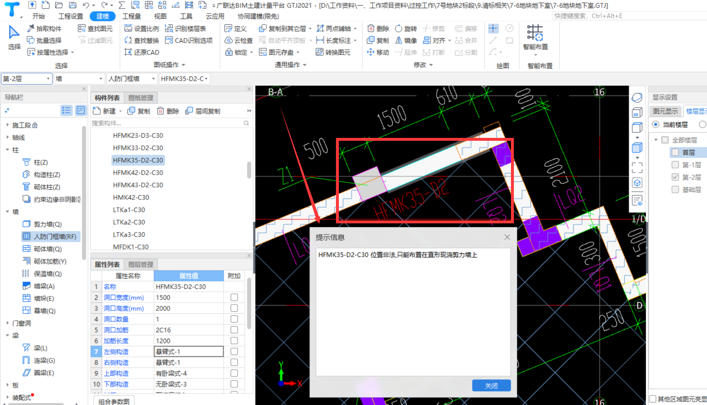
Task: Open the 第-2层 floor dropdown
Action: click(x=27, y=78)
